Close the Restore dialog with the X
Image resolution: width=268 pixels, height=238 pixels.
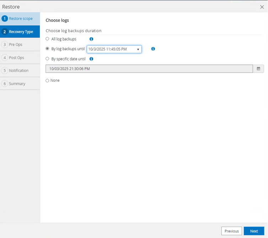pyautogui.click(x=262, y=7)
